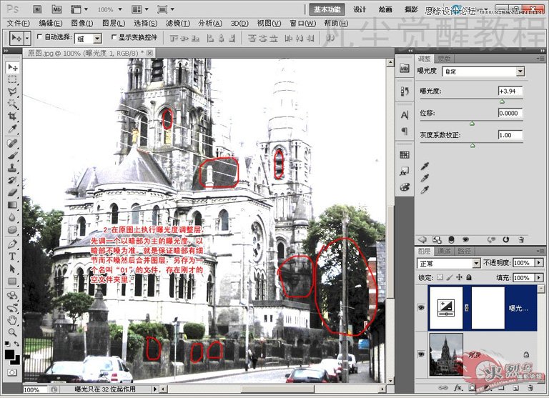Select the Sponge tool
This screenshot has width=549, height=398.
[x=13, y=229]
